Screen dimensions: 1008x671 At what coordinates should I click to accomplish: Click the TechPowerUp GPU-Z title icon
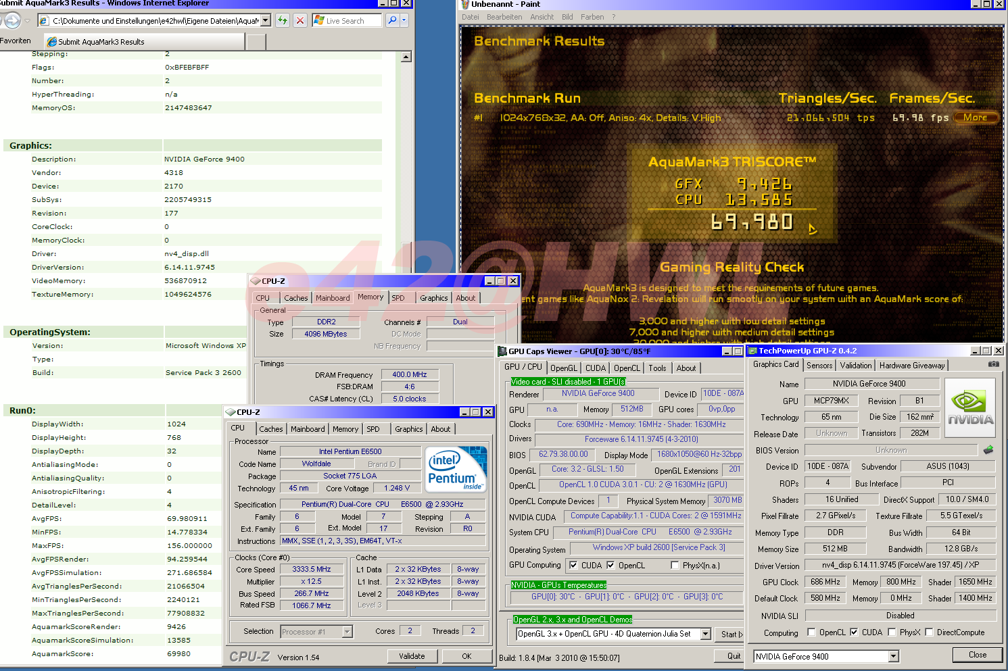pyautogui.click(x=752, y=351)
